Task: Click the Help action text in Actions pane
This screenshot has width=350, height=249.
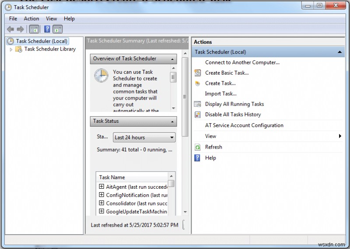Action: [x=210, y=158]
